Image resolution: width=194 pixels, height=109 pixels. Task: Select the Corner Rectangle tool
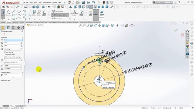pos(14,15)
